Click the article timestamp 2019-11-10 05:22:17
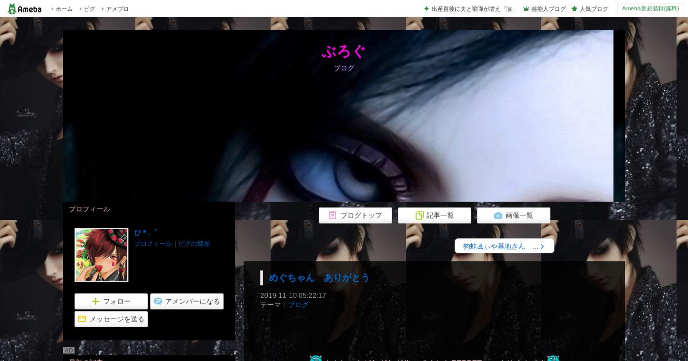This screenshot has height=361, width=688. click(x=293, y=296)
